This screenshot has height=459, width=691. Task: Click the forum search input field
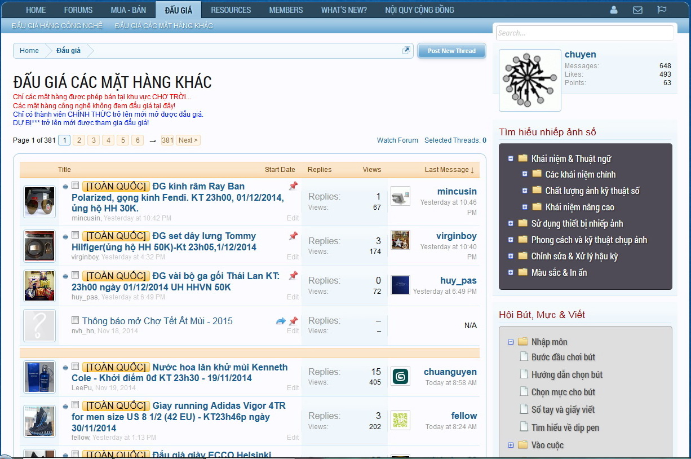[x=584, y=33]
